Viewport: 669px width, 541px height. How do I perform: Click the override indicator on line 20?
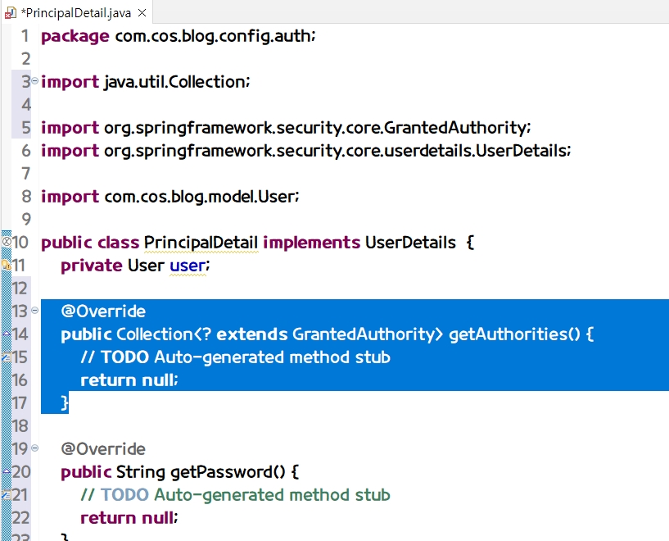click(x=7, y=471)
